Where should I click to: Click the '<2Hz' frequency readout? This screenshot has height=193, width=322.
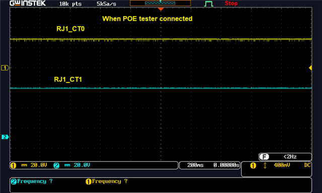click(x=290, y=157)
